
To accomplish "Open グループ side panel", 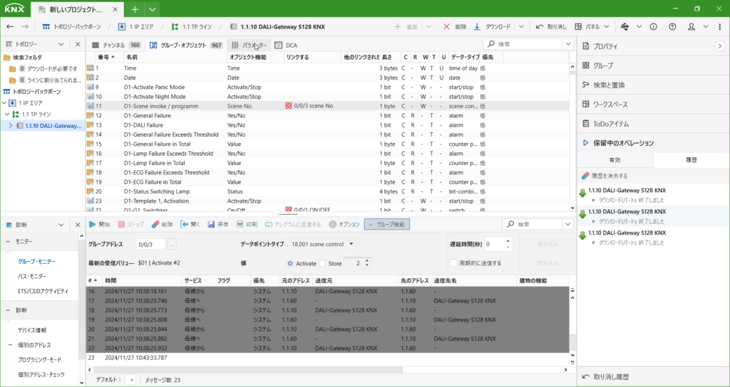I will (653, 65).
